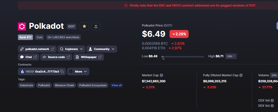Click the Low-High price range bar
This screenshot has width=278, height=112.
pyautogui.click(x=183, y=57)
